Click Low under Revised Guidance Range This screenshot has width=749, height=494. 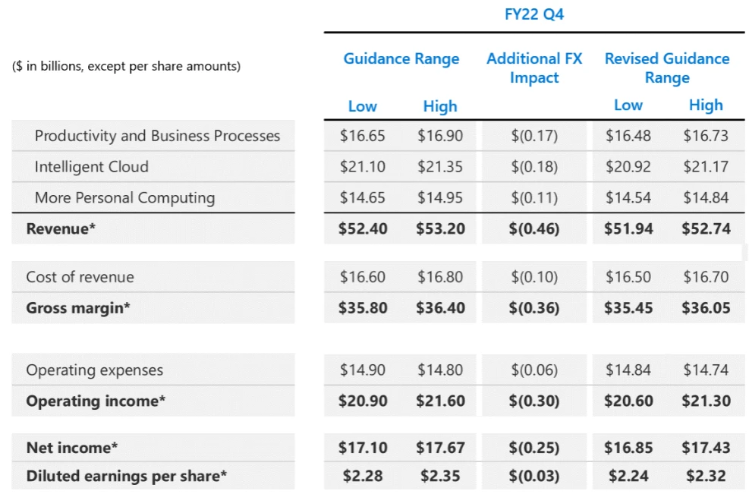click(x=628, y=105)
